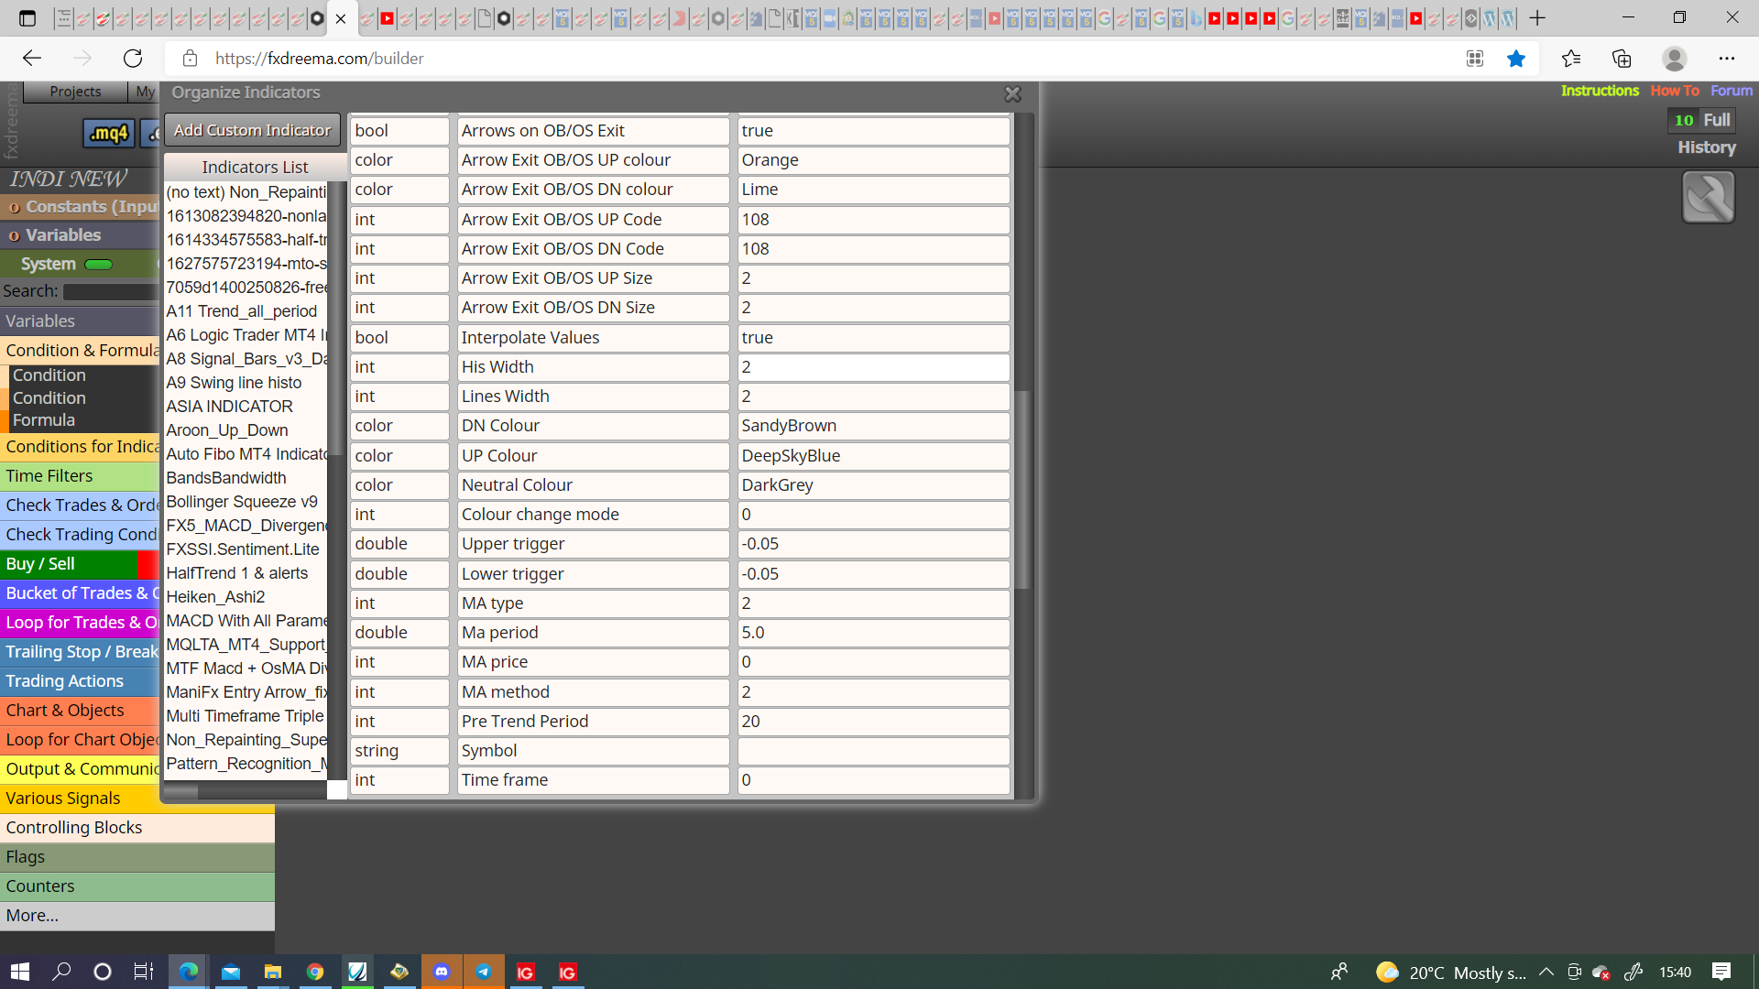Click the .mq4 export button

(109, 134)
